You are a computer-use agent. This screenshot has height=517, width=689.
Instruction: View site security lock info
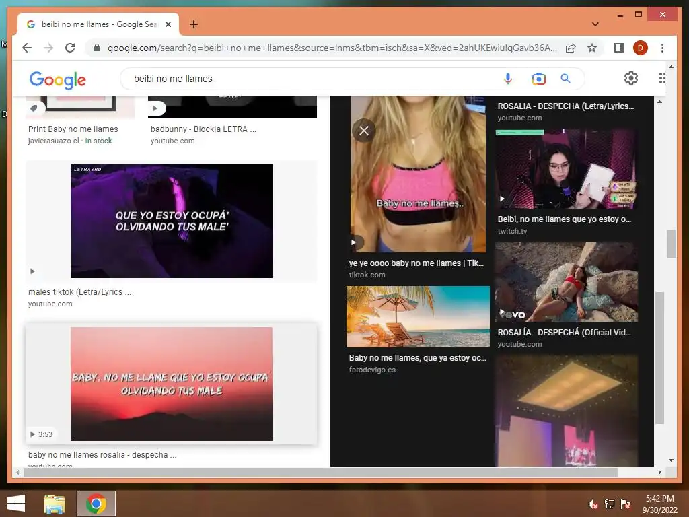(97, 48)
